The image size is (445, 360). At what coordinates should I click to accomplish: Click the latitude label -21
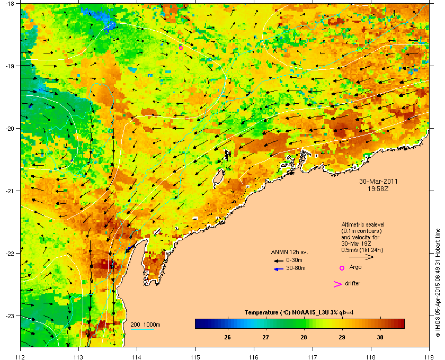click(10, 191)
